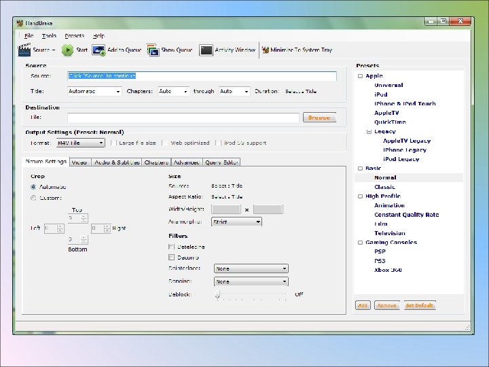Click the HandBrake title bar icon
The width and height of the screenshot is (489, 367).
click(20, 23)
